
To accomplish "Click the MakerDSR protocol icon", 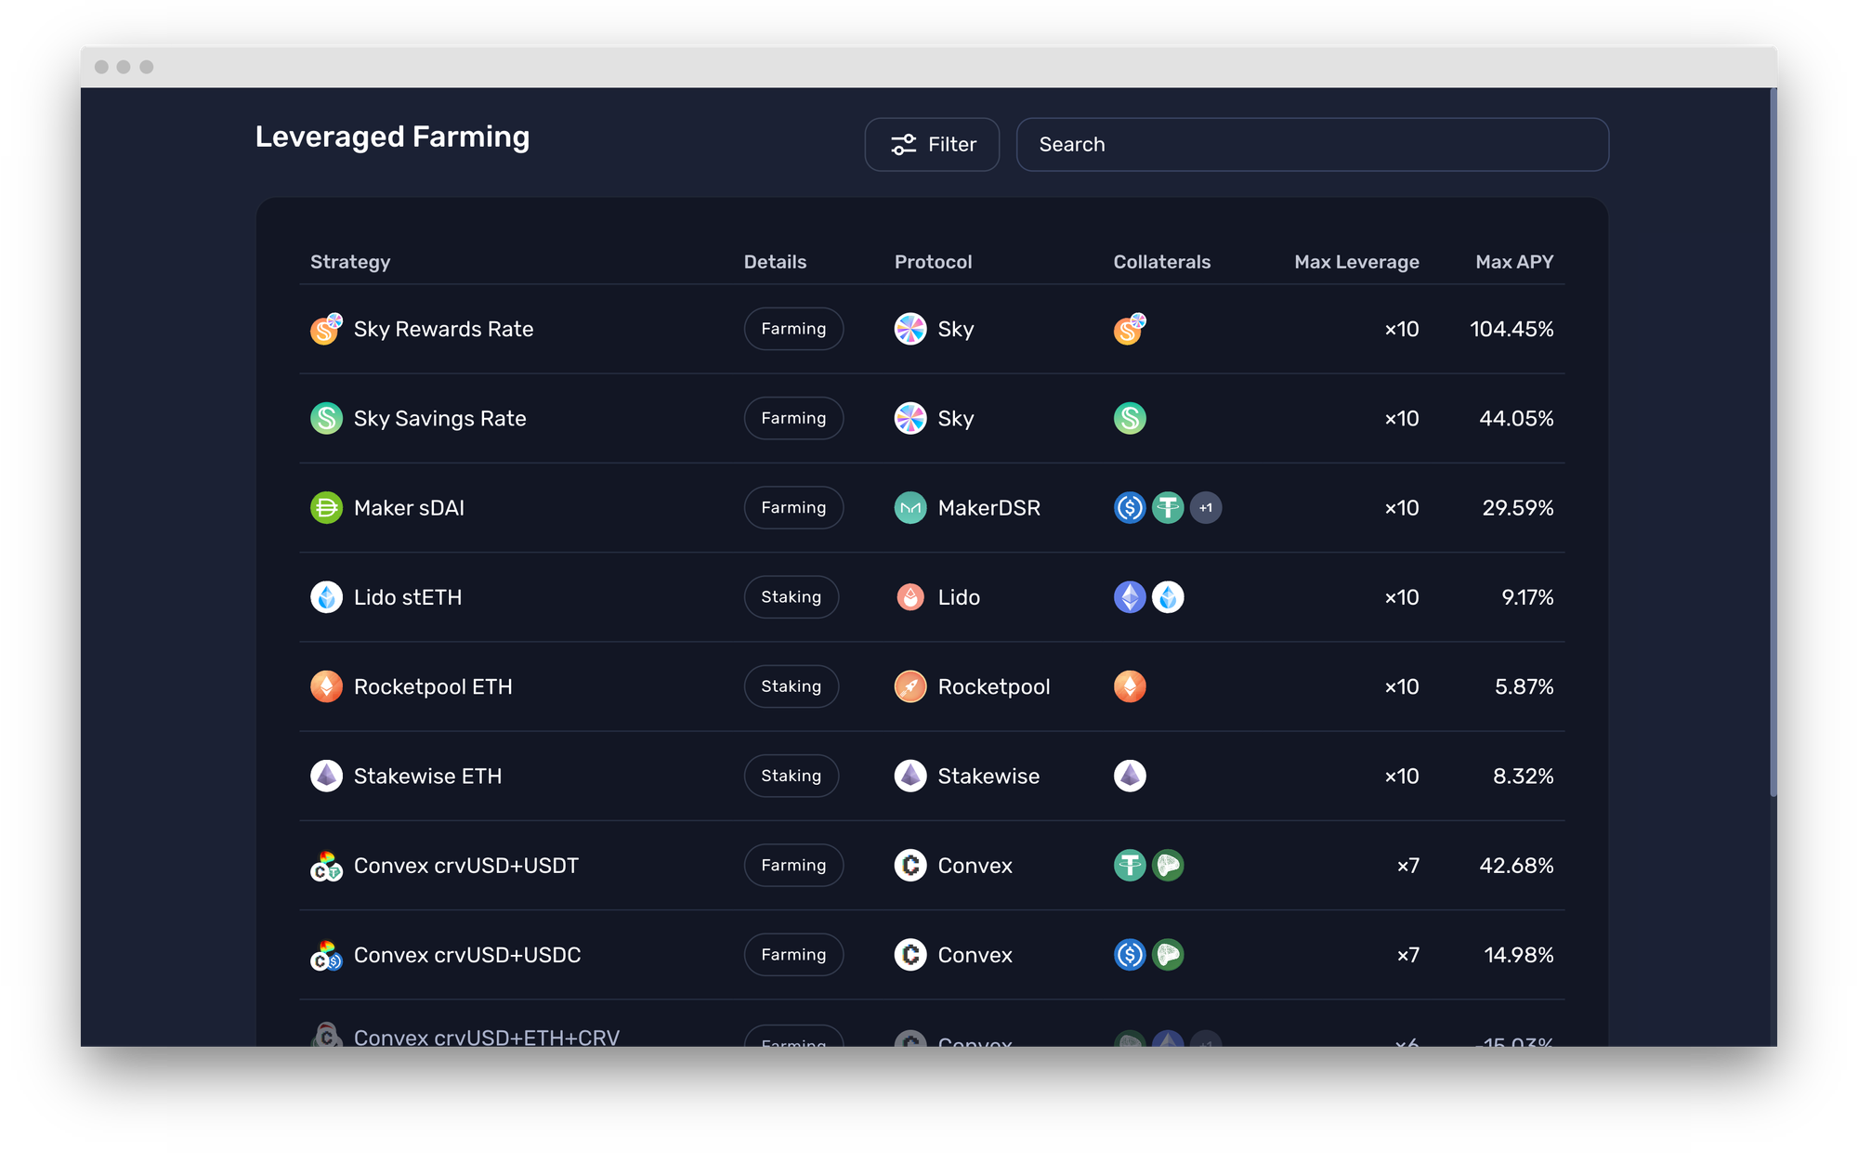I will click(x=910, y=508).
